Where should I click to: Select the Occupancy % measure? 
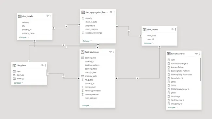click(x=176, y=104)
